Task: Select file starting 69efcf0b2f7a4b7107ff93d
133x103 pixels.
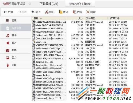Action: pos(50,25)
